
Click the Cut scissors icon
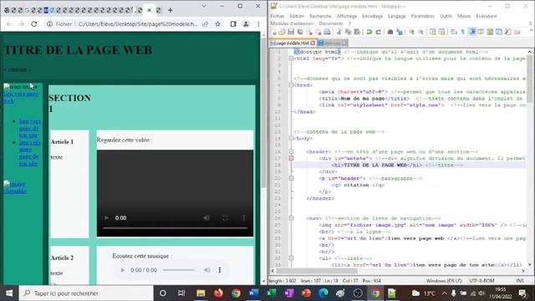tap(339, 32)
